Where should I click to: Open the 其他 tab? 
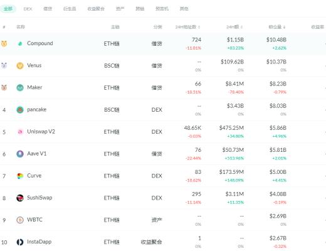184,9
